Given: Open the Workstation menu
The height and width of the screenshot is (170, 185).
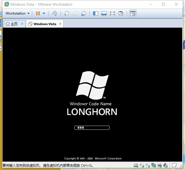Looking at the screenshot, I should pos(18,13).
